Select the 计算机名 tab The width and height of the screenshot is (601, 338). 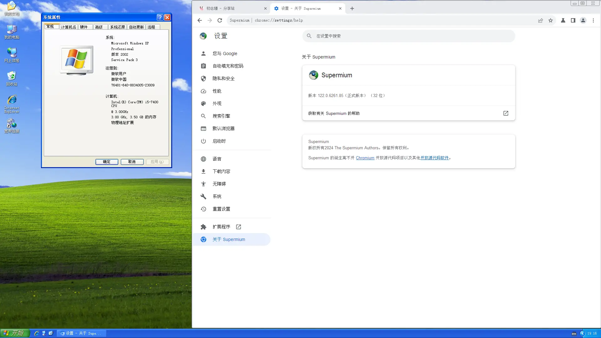pyautogui.click(x=69, y=27)
